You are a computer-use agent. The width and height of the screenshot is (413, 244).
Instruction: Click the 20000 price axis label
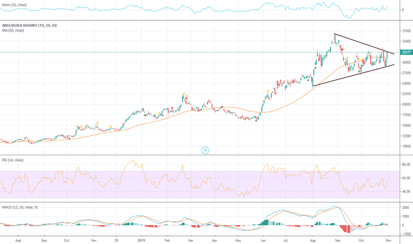click(406, 104)
